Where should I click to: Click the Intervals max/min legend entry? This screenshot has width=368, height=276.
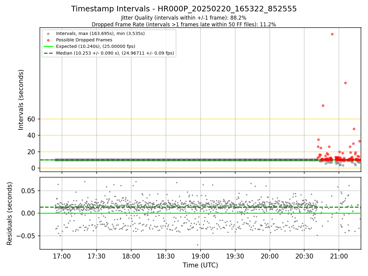click(x=100, y=33)
